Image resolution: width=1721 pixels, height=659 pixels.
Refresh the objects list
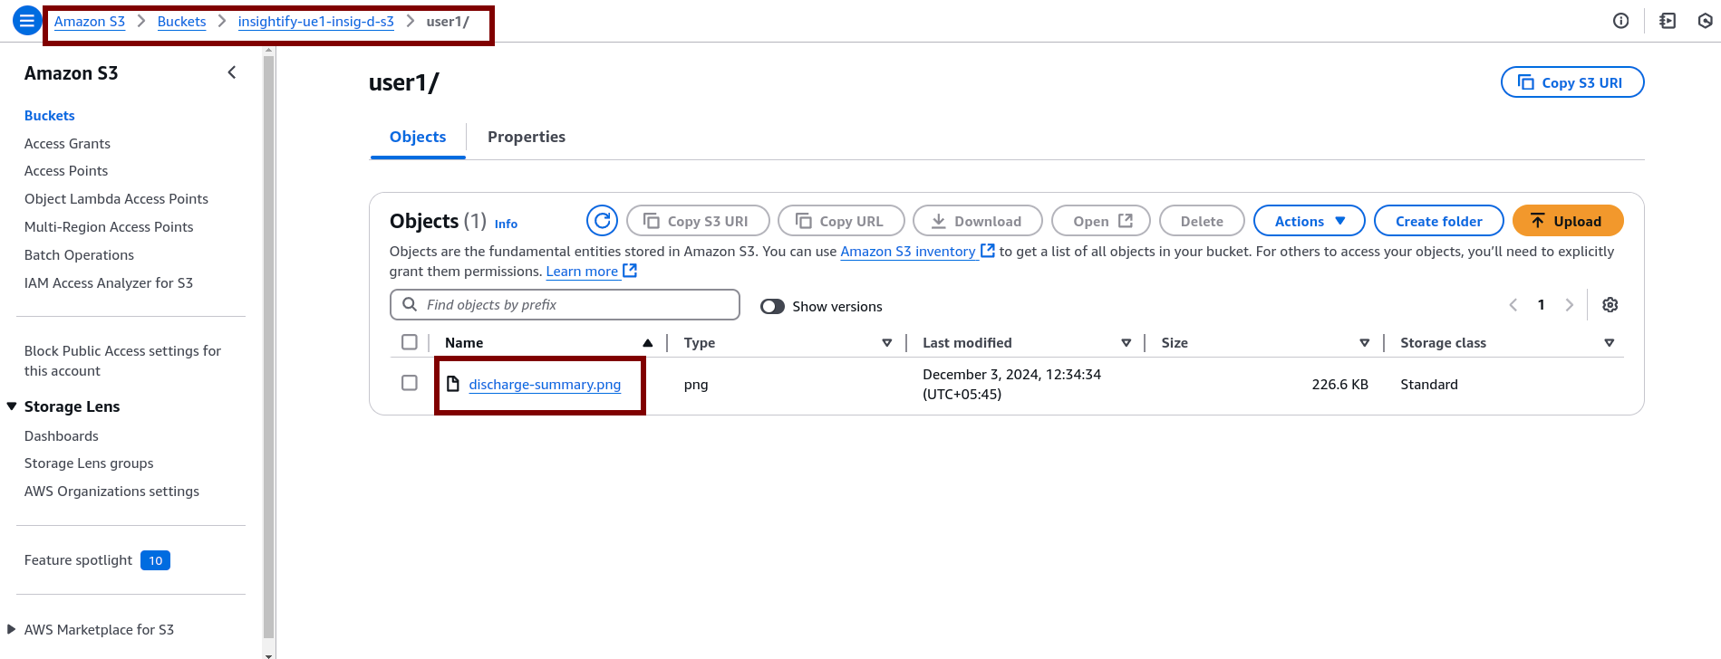(602, 221)
